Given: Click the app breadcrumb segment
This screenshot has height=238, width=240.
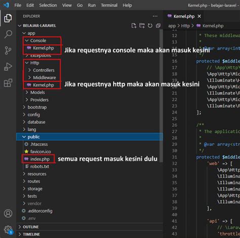Looking at the screenshot, I should click(x=172, y=26).
